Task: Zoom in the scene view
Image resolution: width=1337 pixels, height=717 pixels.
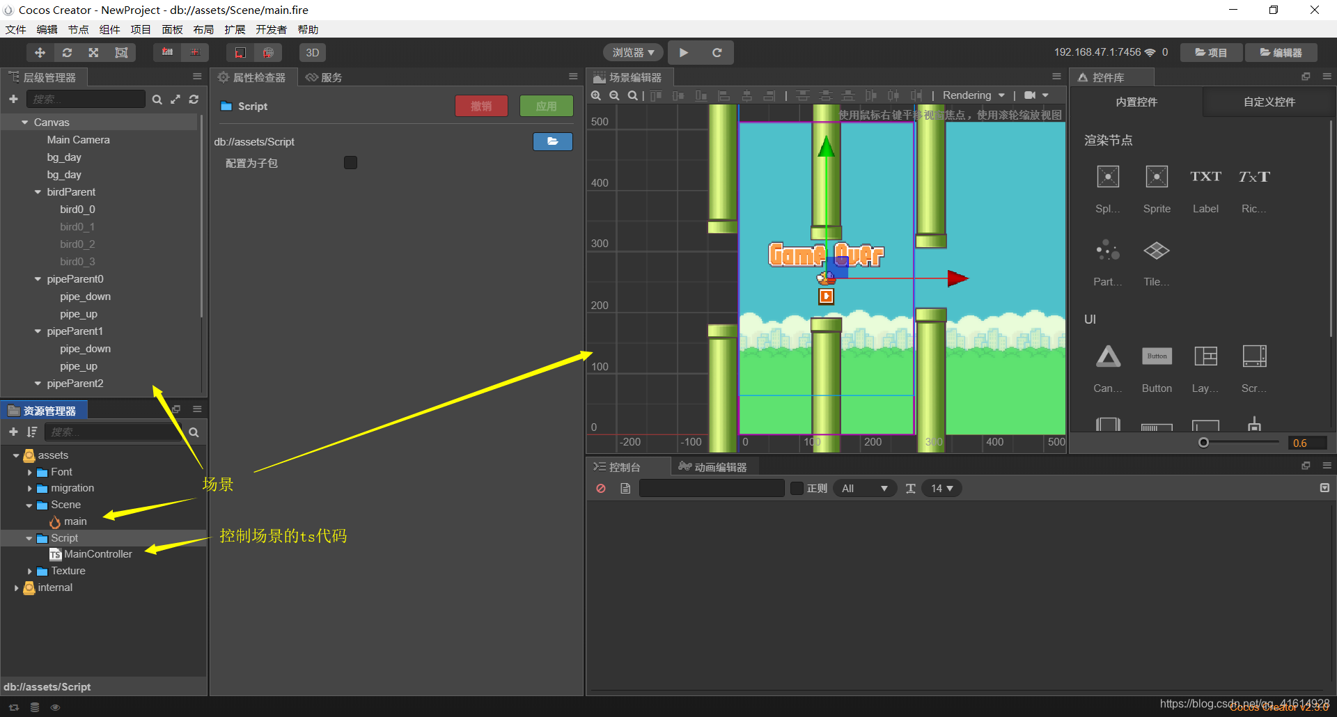Action: [596, 95]
